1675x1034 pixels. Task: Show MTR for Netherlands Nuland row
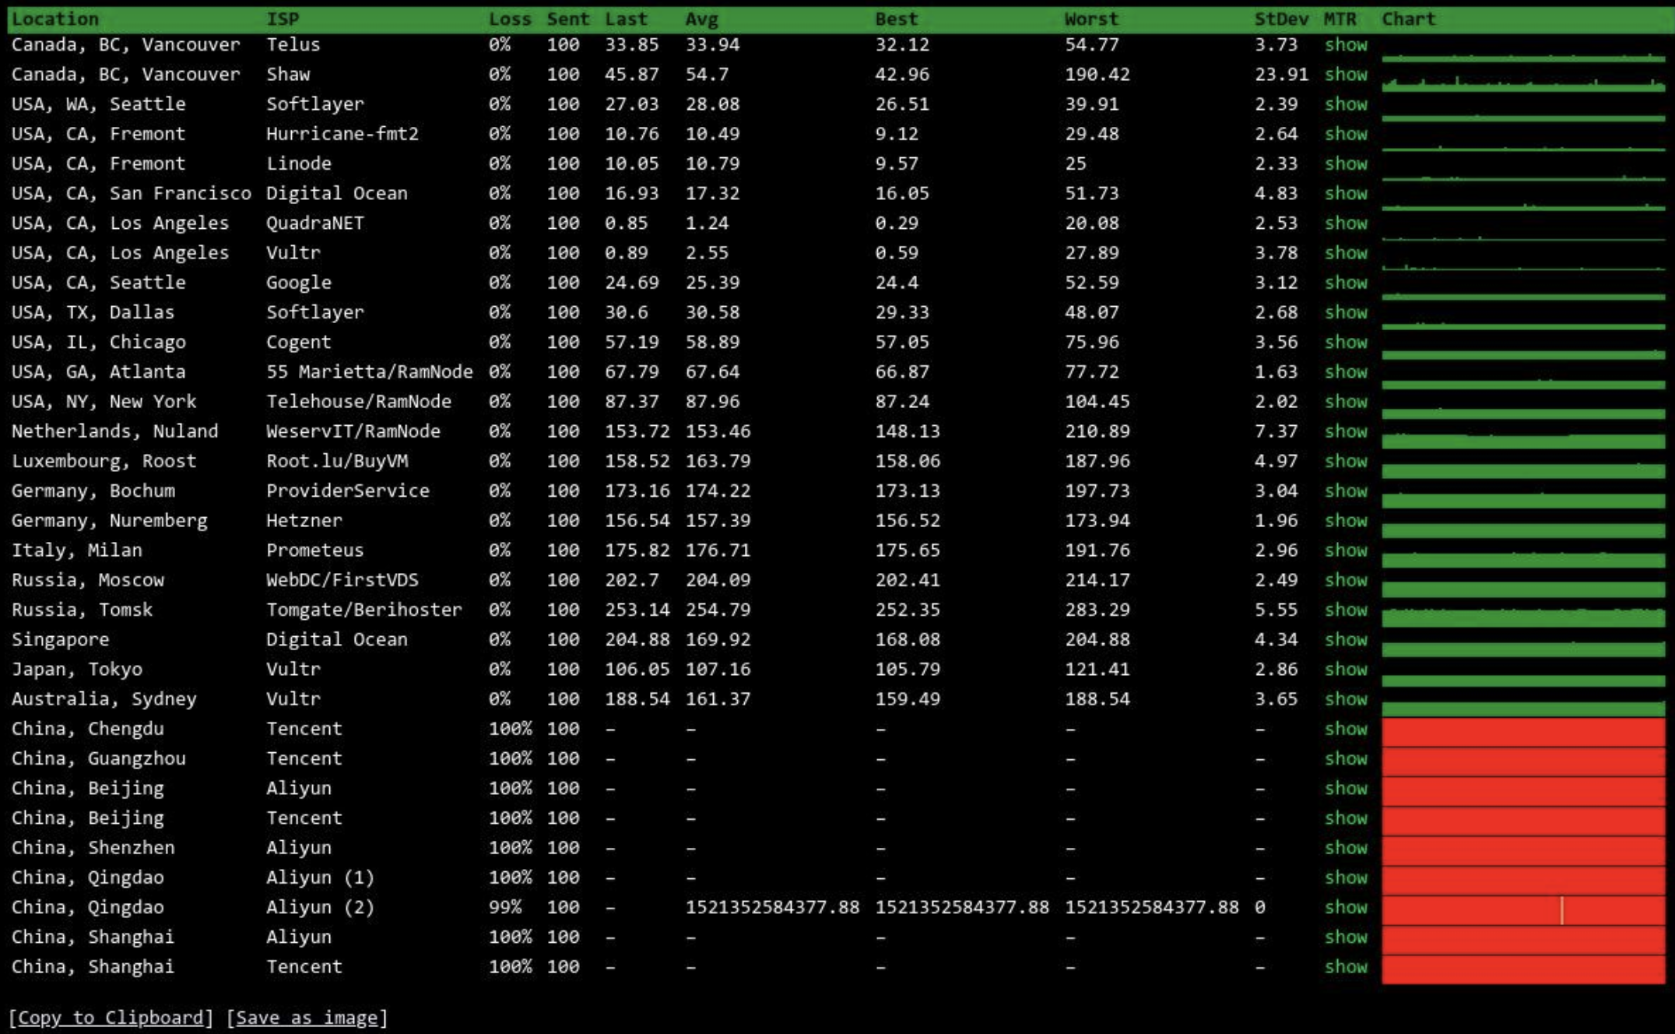(1346, 431)
